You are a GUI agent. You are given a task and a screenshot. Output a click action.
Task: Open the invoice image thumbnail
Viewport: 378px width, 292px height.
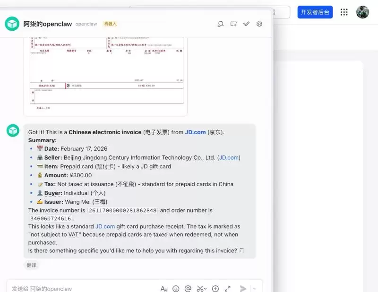pyautogui.click(x=105, y=76)
